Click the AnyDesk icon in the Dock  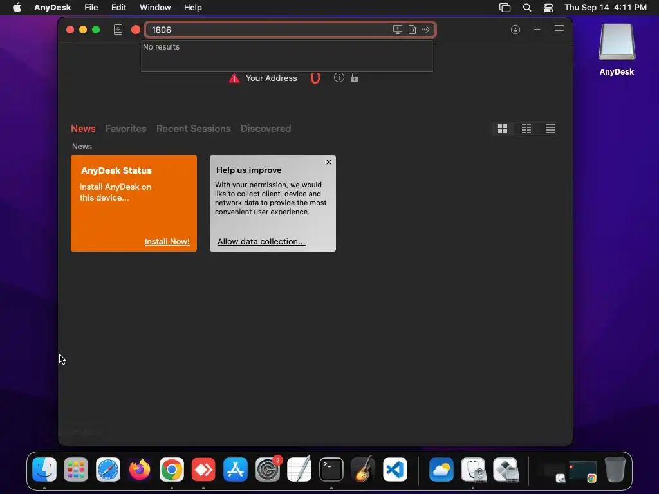pyautogui.click(x=203, y=469)
